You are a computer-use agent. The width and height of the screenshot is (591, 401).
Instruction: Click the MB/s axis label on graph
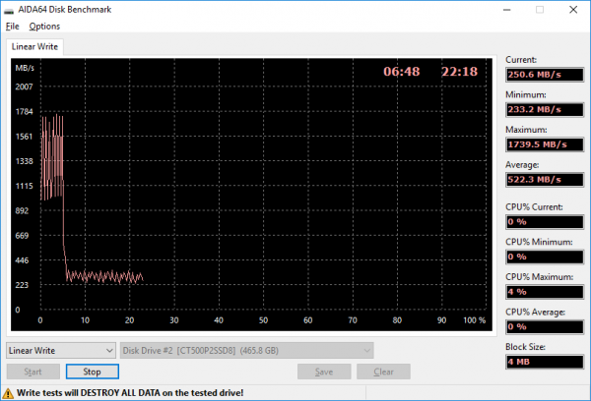click(25, 68)
